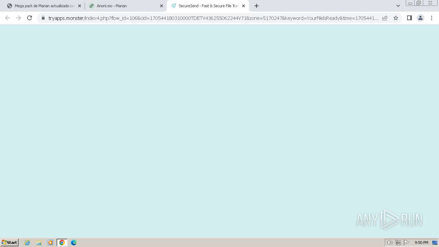Go back to the previous page
This screenshot has height=247, width=439.
tap(8, 18)
